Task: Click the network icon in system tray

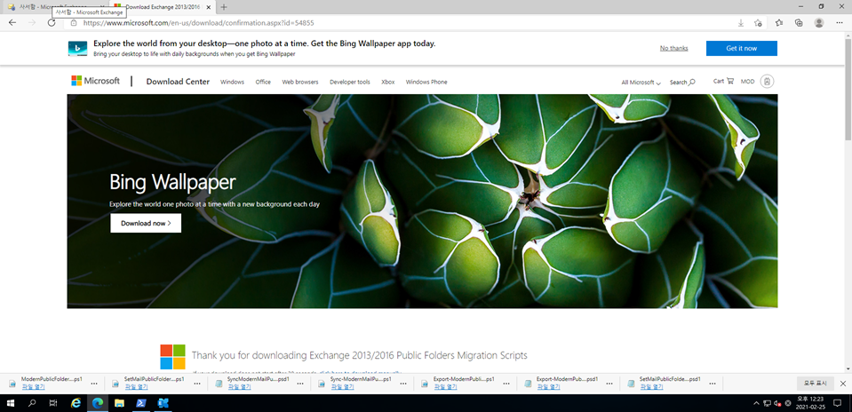Action: pos(768,403)
